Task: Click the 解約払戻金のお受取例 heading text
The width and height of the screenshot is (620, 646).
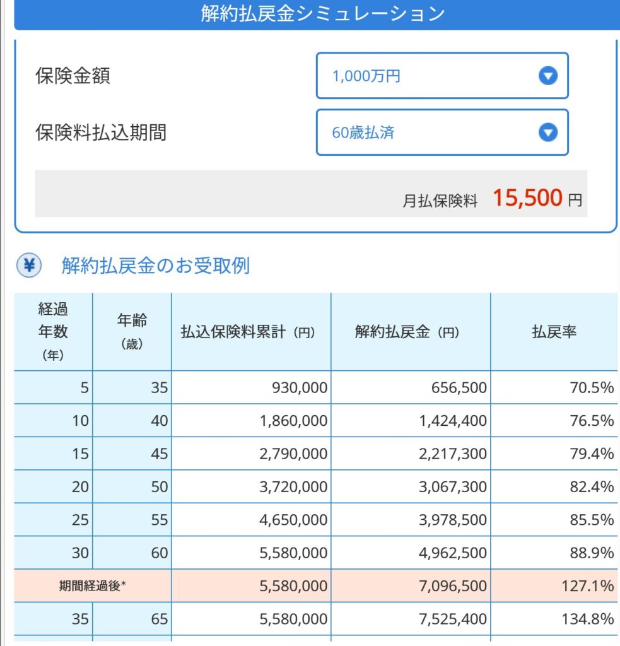Action: (155, 266)
